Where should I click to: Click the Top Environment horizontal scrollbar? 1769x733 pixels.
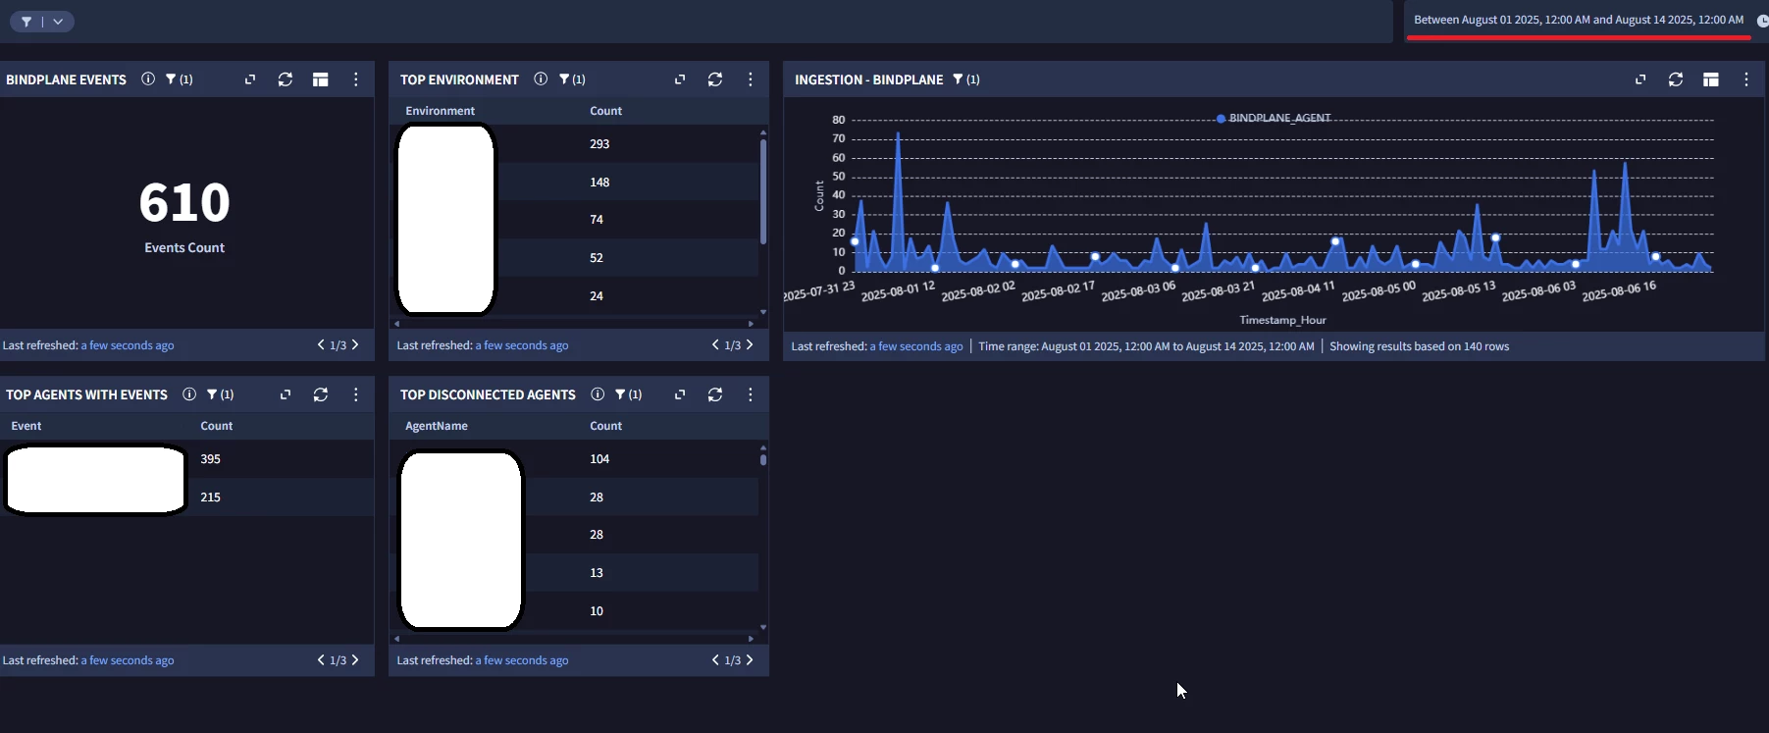click(574, 323)
